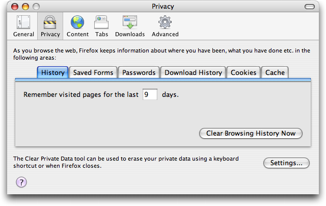The image size is (326, 206).
Task: Open the General preferences pane icon
Action: (x=23, y=22)
